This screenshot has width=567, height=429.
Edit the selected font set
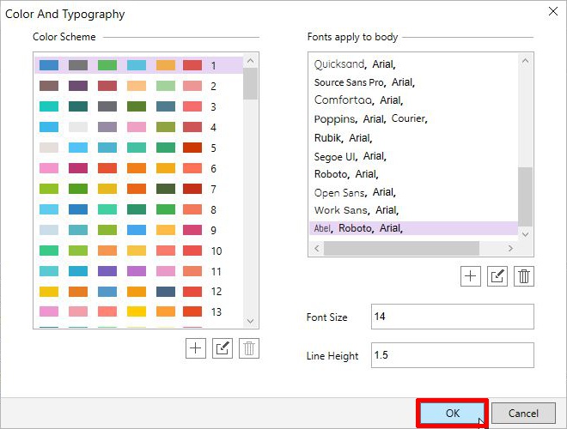point(497,275)
